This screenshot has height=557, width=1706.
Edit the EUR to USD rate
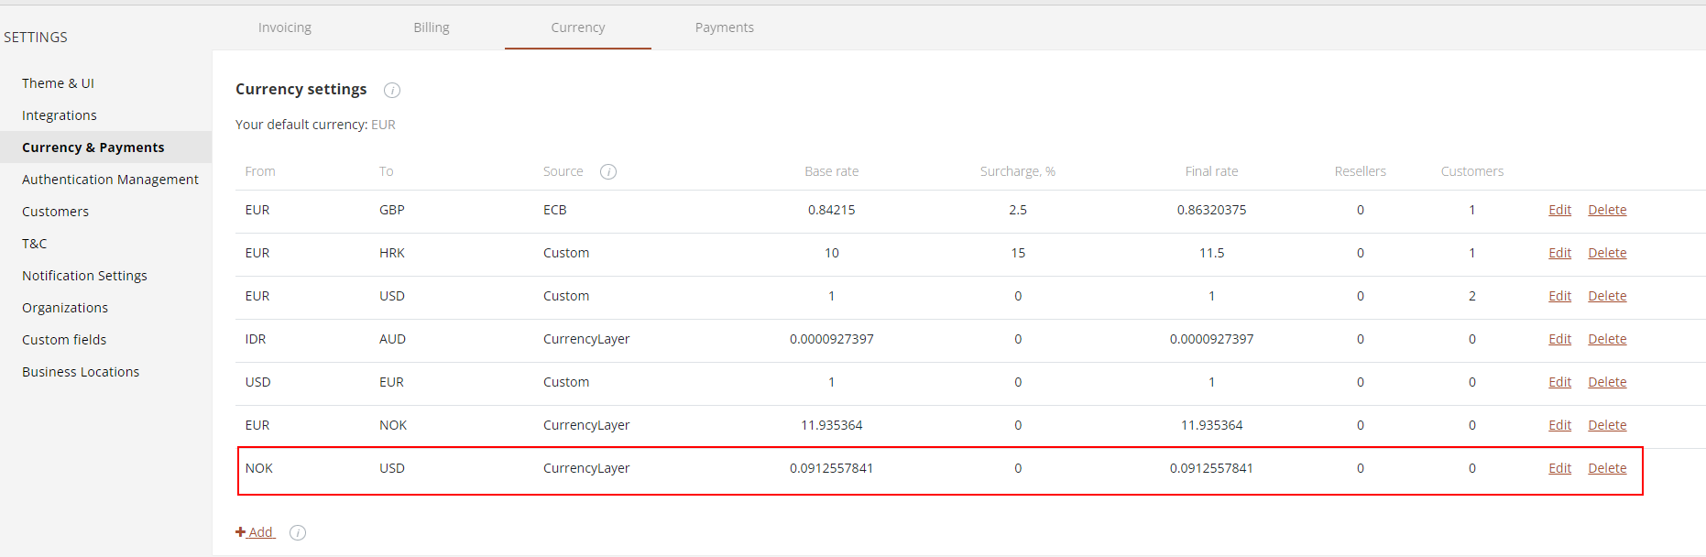pyautogui.click(x=1559, y=296)
